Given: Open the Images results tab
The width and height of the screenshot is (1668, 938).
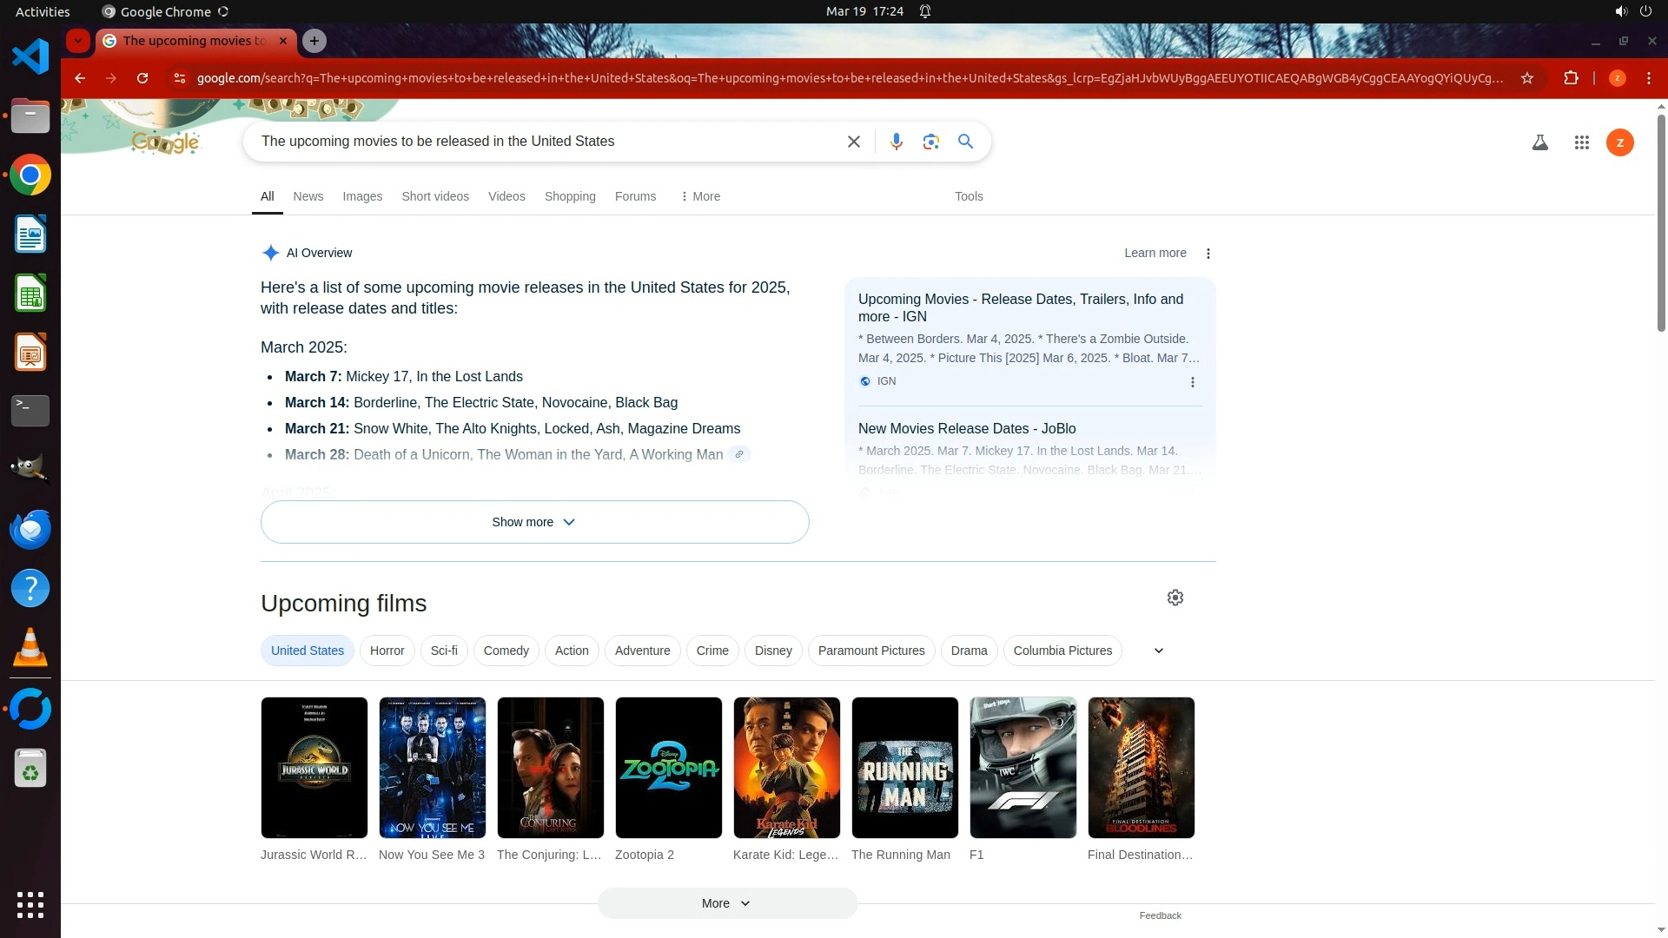Looking at the screenshot, I should (x=362, y=196).
